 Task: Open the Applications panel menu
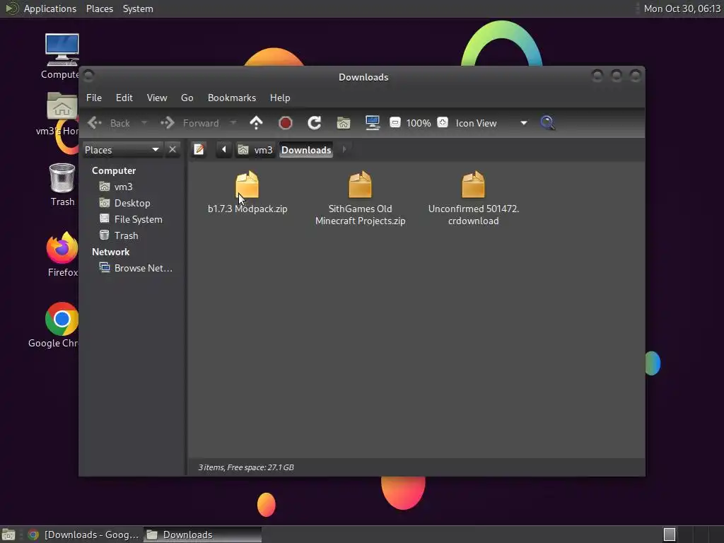tap(50, 8)
